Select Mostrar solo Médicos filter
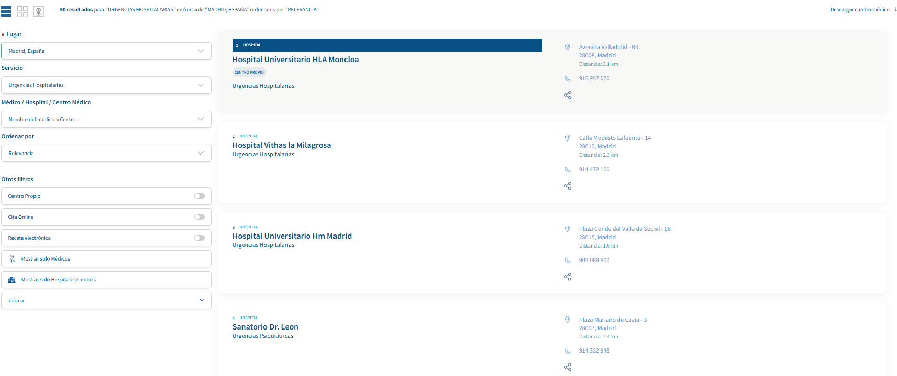The height and width of the screenshot is (376, 897). pos(106,259)
